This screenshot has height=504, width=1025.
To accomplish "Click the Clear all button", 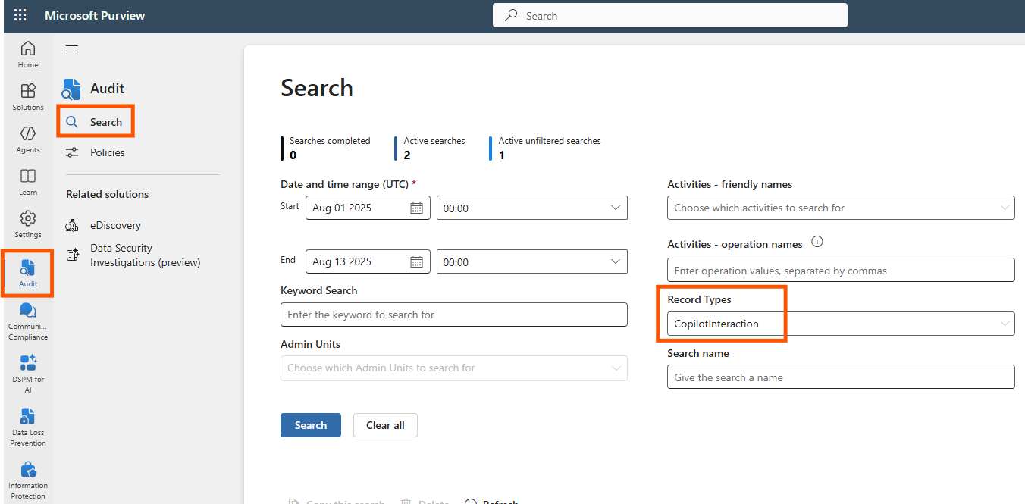I will point(385,425).
